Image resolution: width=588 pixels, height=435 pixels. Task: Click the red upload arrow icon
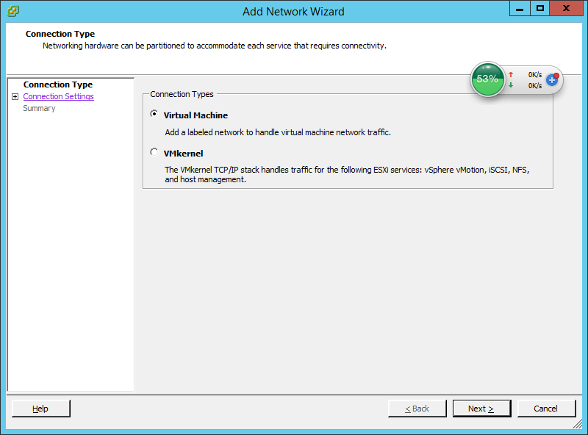point(511,74)
